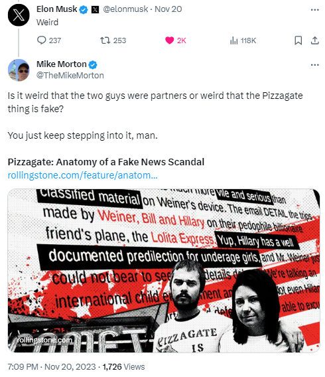Bookmark Elon Musk's tweet

pyautogui.click(x=298, y=40)
